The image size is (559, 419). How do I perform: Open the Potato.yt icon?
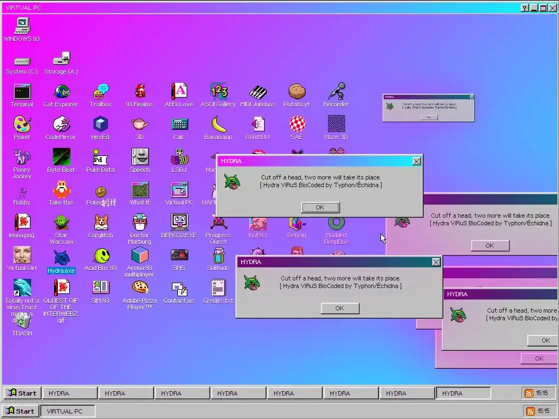pos(296,92)
